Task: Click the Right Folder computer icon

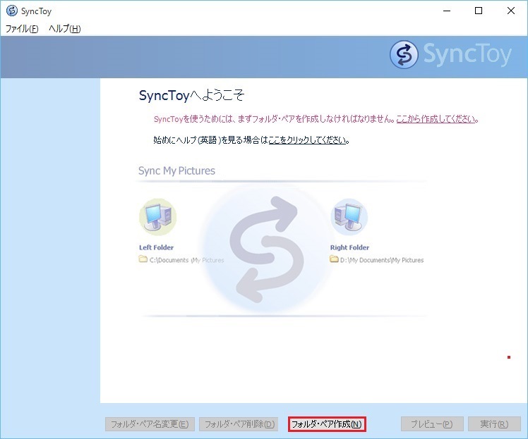Action: pyautogui.click(x=349, y=217)
